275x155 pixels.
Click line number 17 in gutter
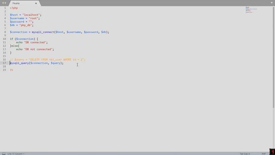[x=4, y=63]
